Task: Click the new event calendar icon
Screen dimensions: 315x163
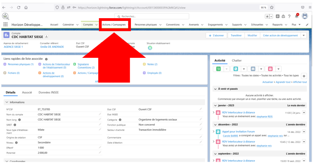Action: [270, 69]
